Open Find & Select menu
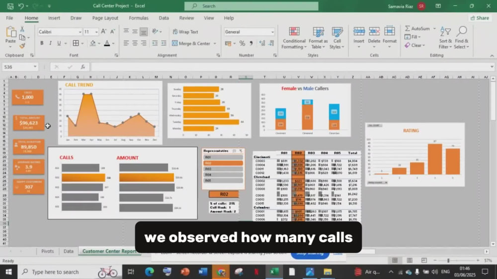 (x=462, y=38)
